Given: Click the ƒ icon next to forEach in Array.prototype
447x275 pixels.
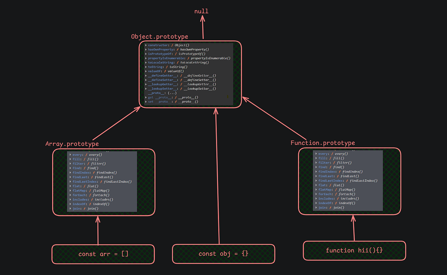Looking at the screenshot, I should coord(90,195).
